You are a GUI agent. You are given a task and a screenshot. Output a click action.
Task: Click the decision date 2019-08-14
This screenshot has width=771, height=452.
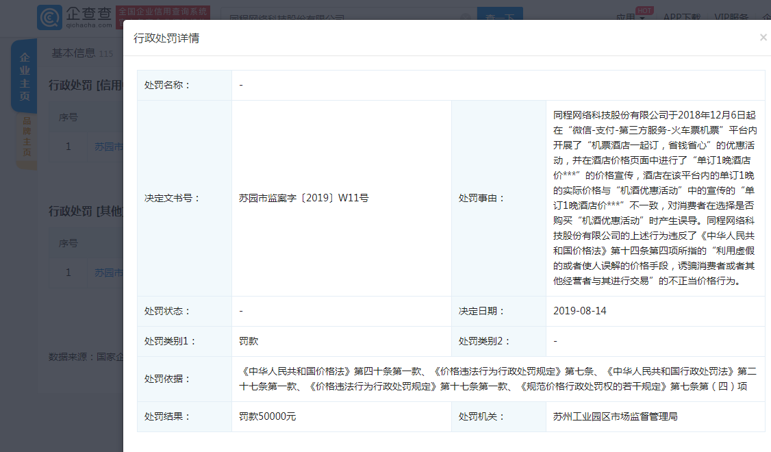[x=580, y=311]
